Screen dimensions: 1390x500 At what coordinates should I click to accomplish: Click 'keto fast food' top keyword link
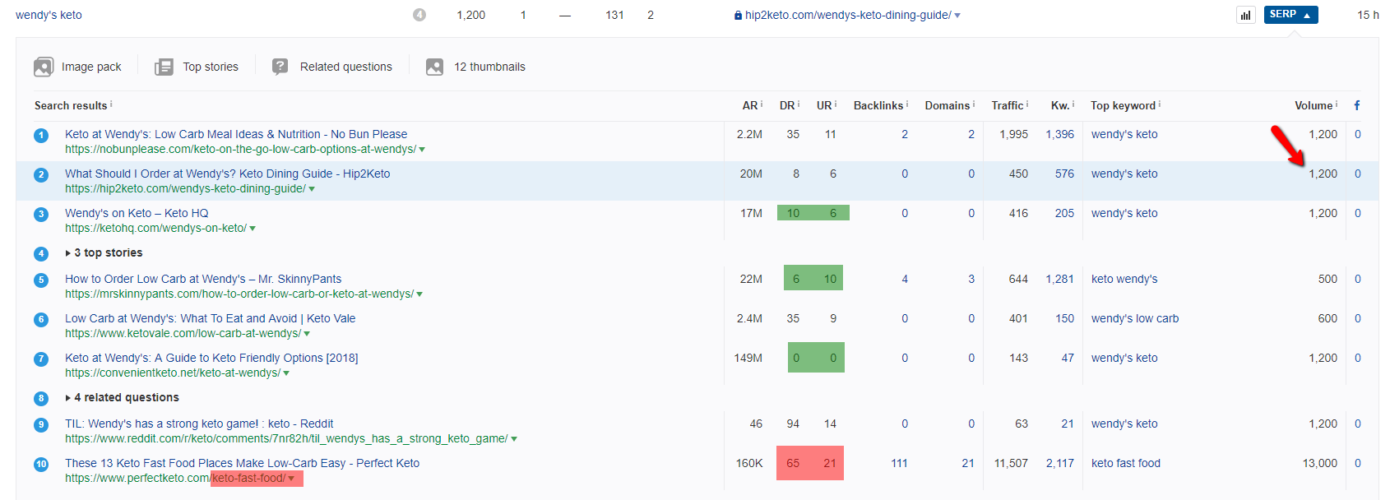click(x=1126, y=463)
